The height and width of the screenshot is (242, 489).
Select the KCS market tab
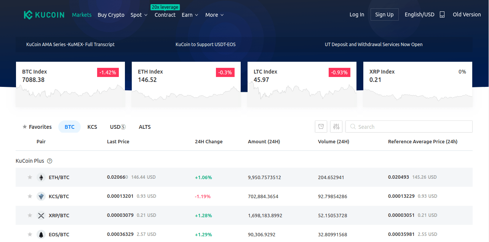92,127
